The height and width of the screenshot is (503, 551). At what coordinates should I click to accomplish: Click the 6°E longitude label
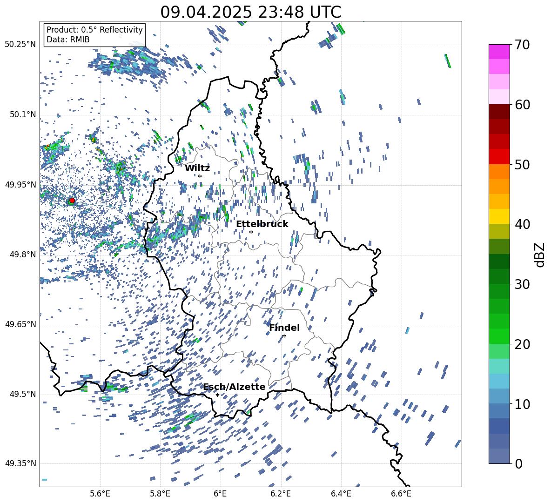(220, 494)
